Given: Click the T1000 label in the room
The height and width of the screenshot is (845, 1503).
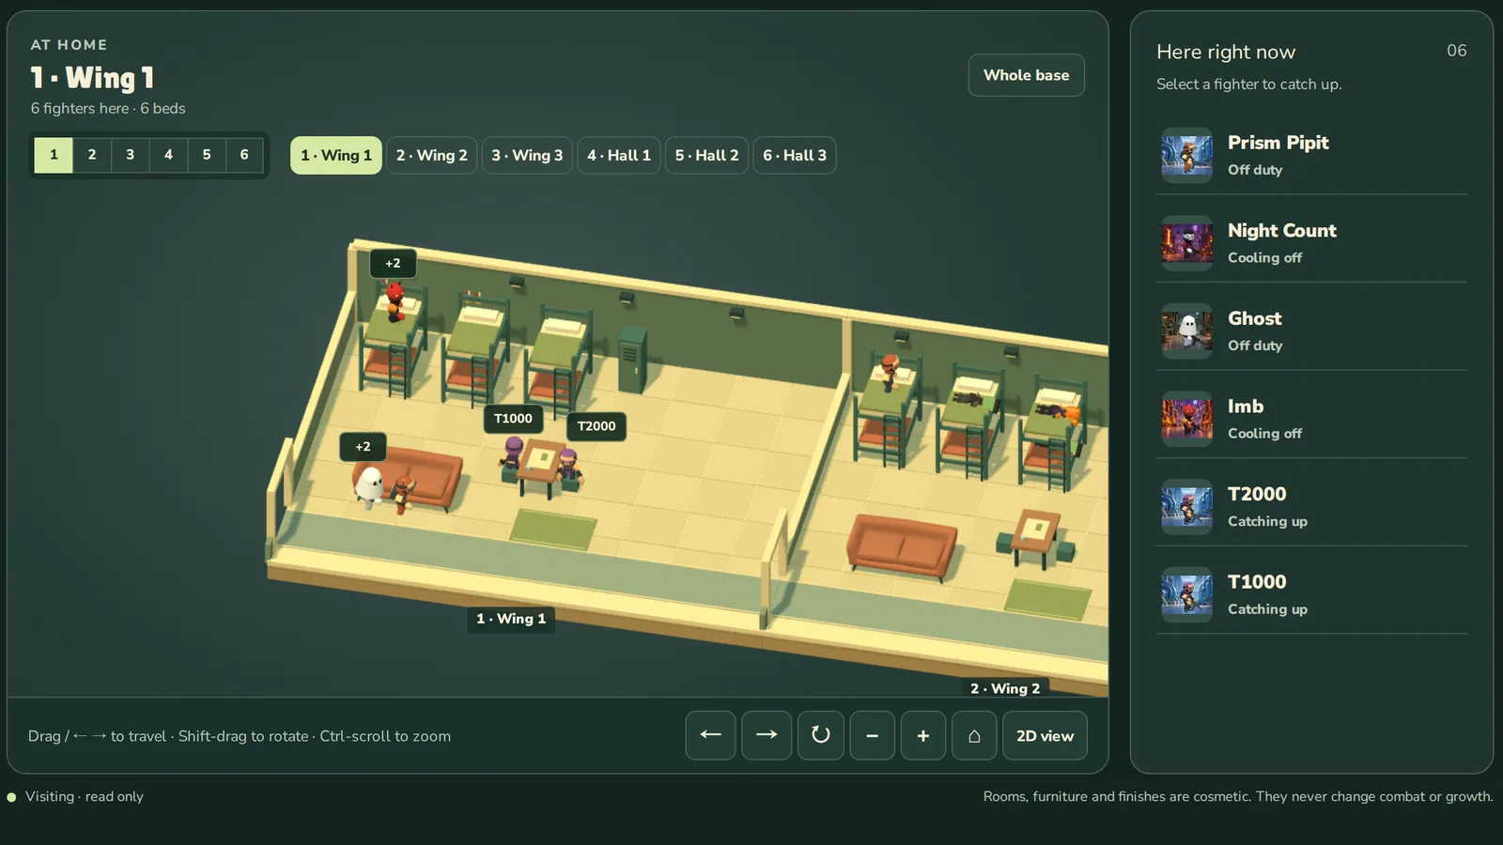Looking at the screenshot, I should (x=513, y=419).
